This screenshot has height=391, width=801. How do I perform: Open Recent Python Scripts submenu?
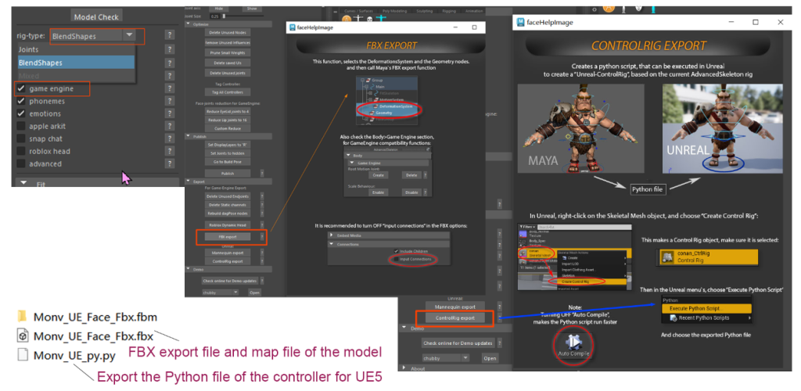pyautogui.click(x=706, y=317)
